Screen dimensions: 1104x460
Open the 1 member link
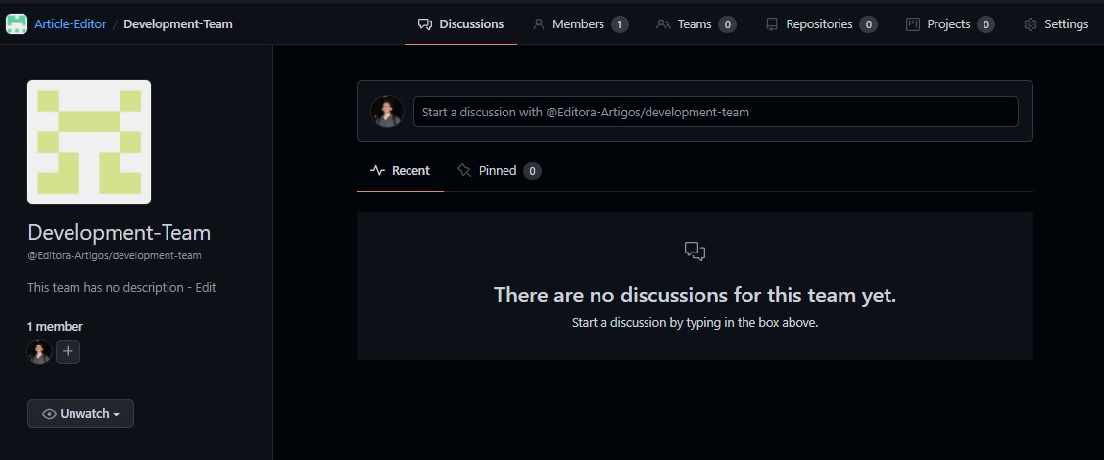point(55,326)
